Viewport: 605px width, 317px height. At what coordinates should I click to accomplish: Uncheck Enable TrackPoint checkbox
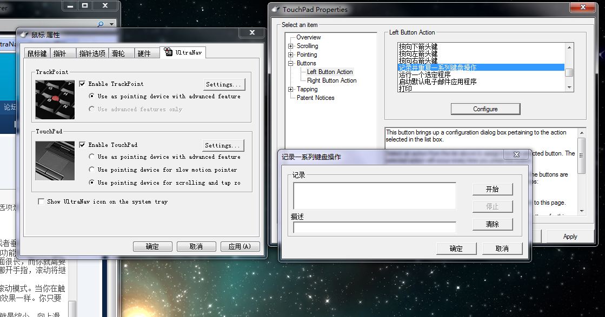[x=82, y=84]
